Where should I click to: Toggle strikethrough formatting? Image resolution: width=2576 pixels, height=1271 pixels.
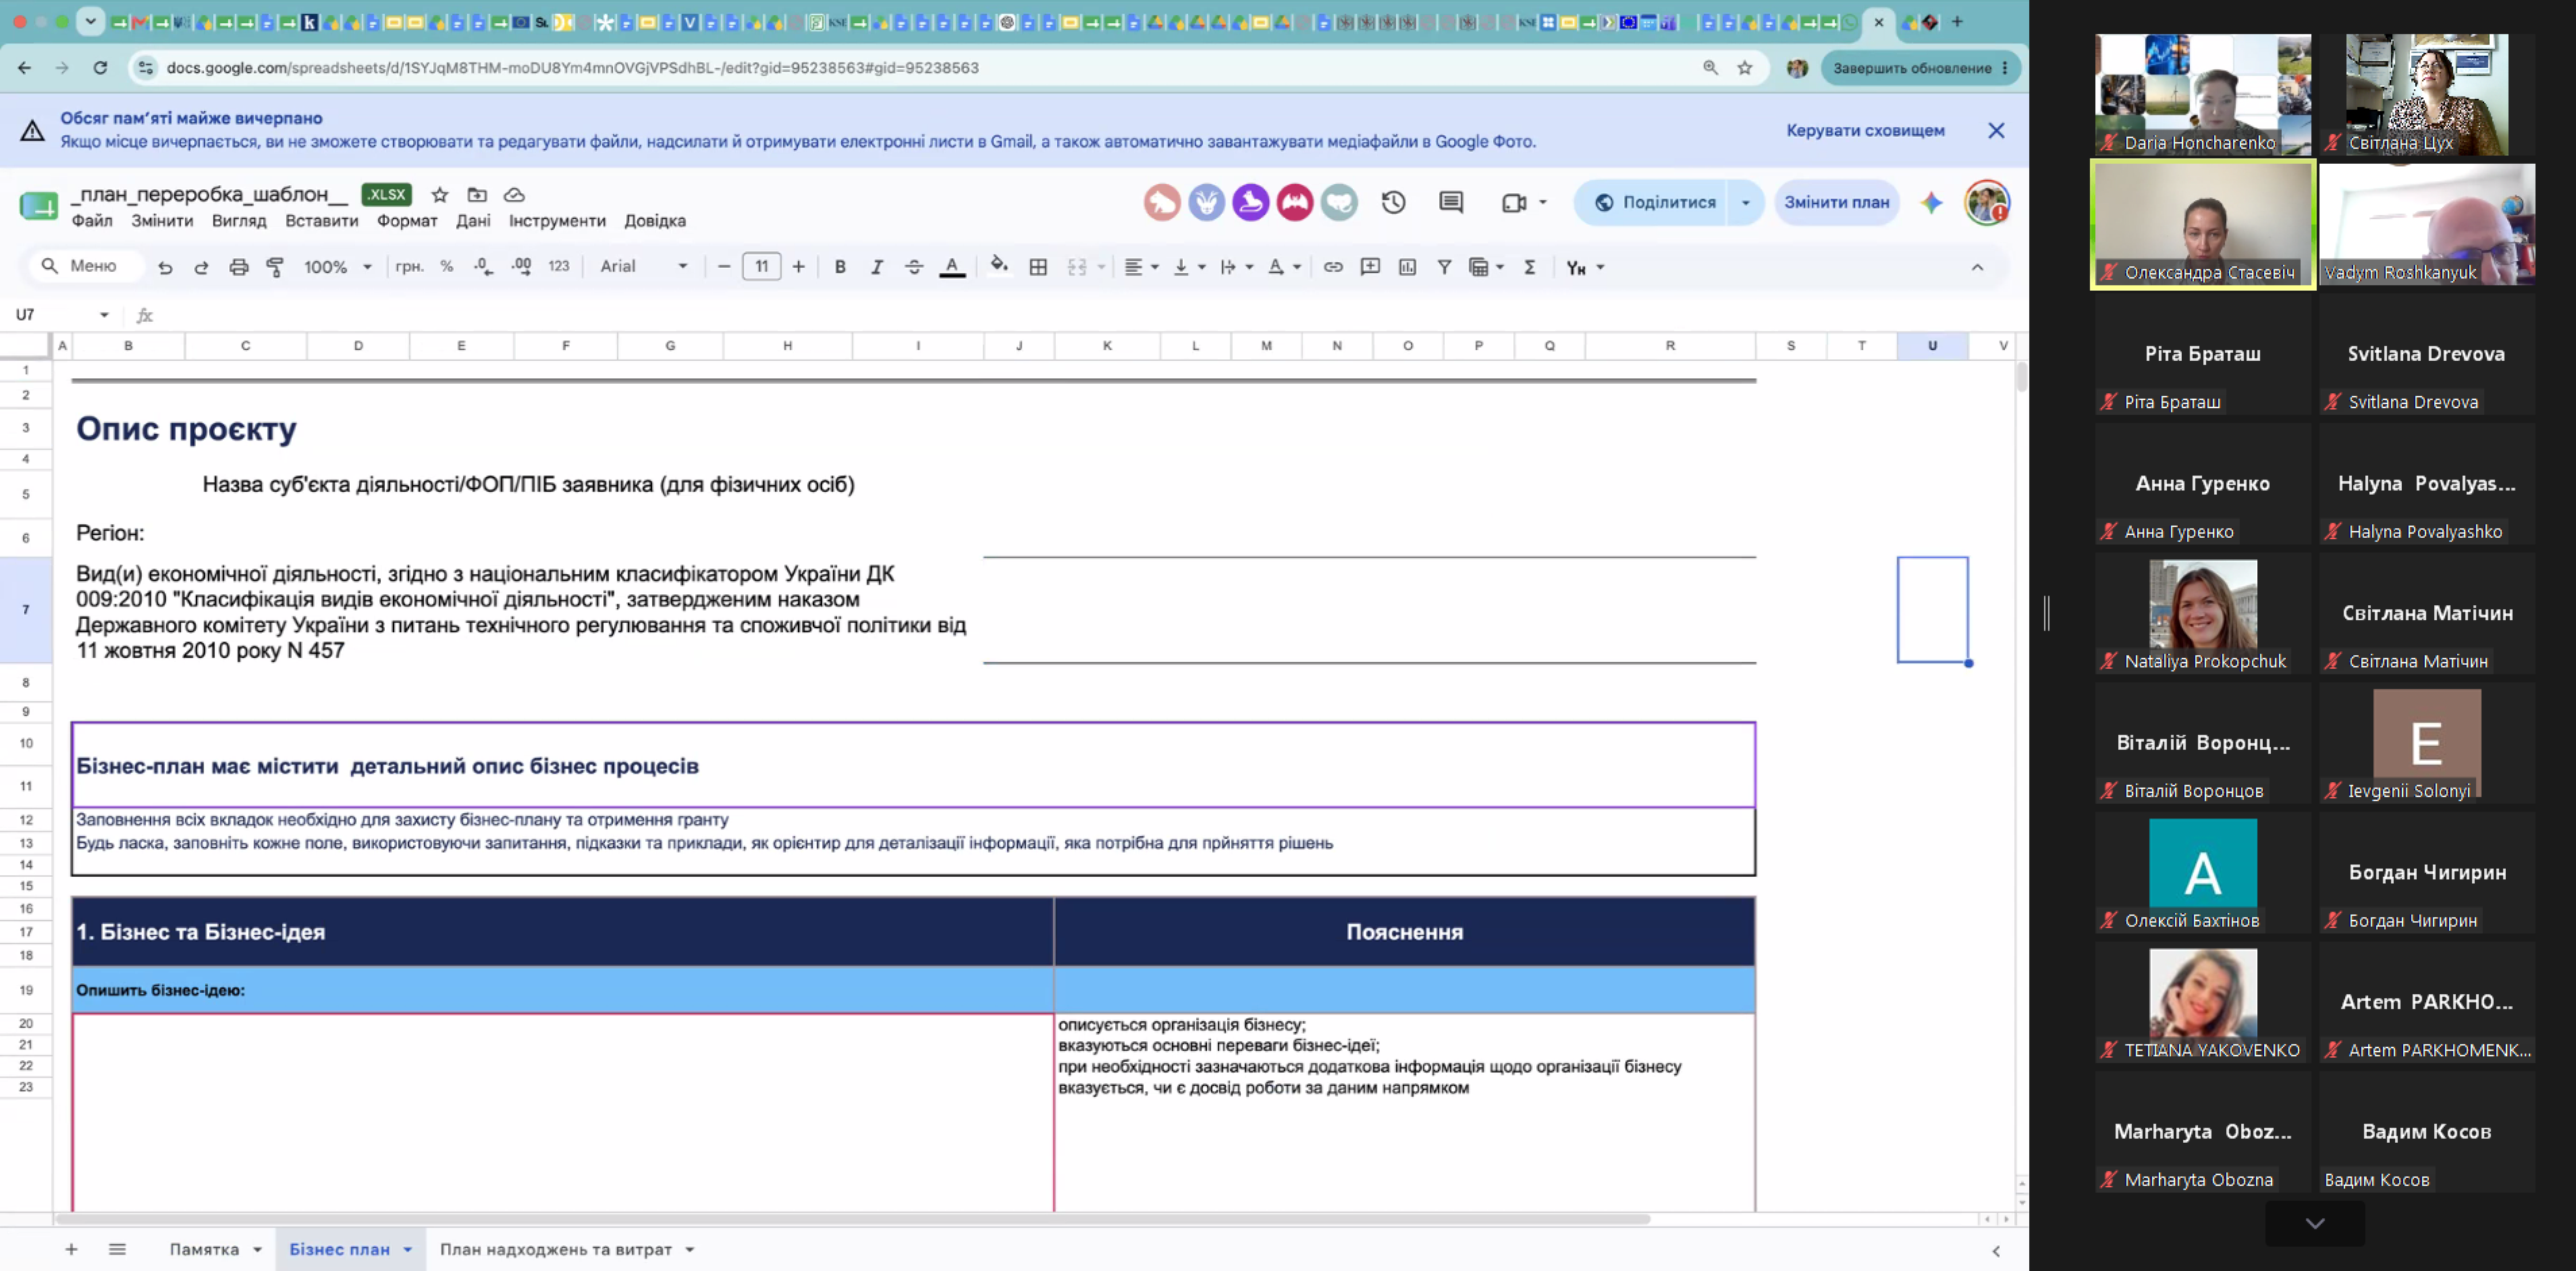(914, 267)
